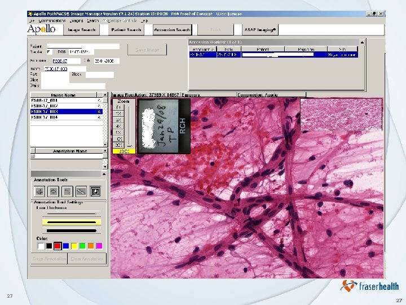This screenshot has height=305, width=406.
Task: Select the ruler measurement annotation tool
Action: pos(81,191)
